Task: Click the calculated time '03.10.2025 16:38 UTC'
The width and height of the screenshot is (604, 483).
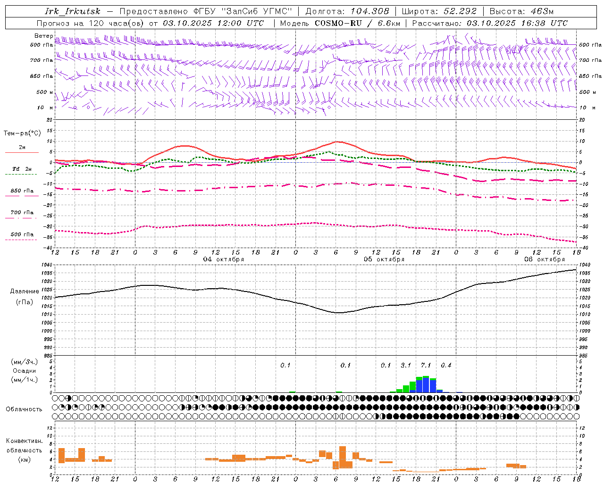Action: point(517,23)
